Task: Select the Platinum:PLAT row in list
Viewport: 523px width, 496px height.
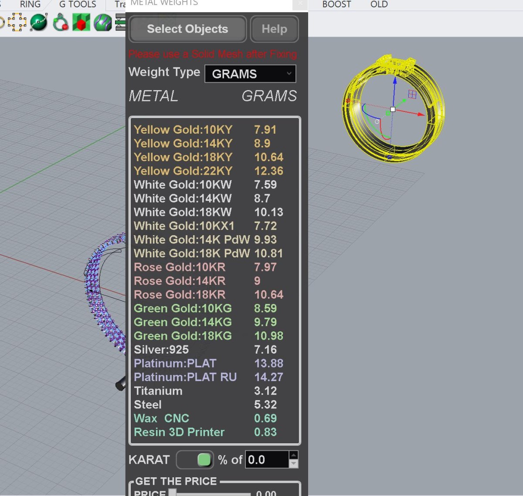Action: 175,363
